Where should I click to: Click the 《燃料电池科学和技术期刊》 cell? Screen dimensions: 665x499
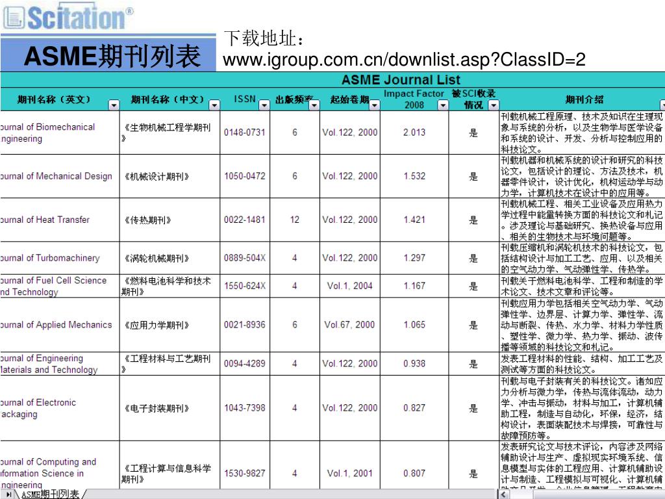(169, 286)
